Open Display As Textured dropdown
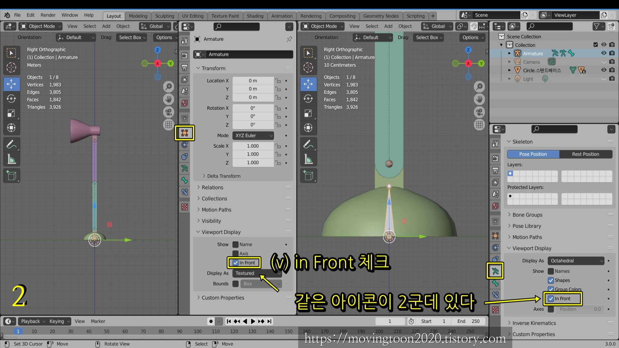The image size is (619, 348). 257,273
